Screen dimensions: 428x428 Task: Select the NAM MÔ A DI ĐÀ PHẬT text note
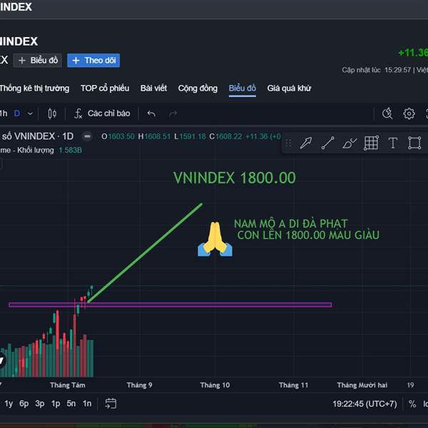(307, 230)
